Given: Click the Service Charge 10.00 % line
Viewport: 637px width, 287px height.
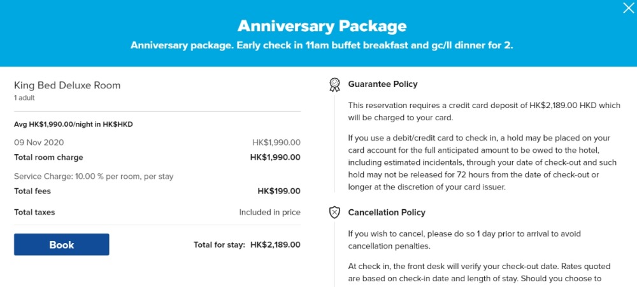Looking at the screenshot, I should point(94,176).
